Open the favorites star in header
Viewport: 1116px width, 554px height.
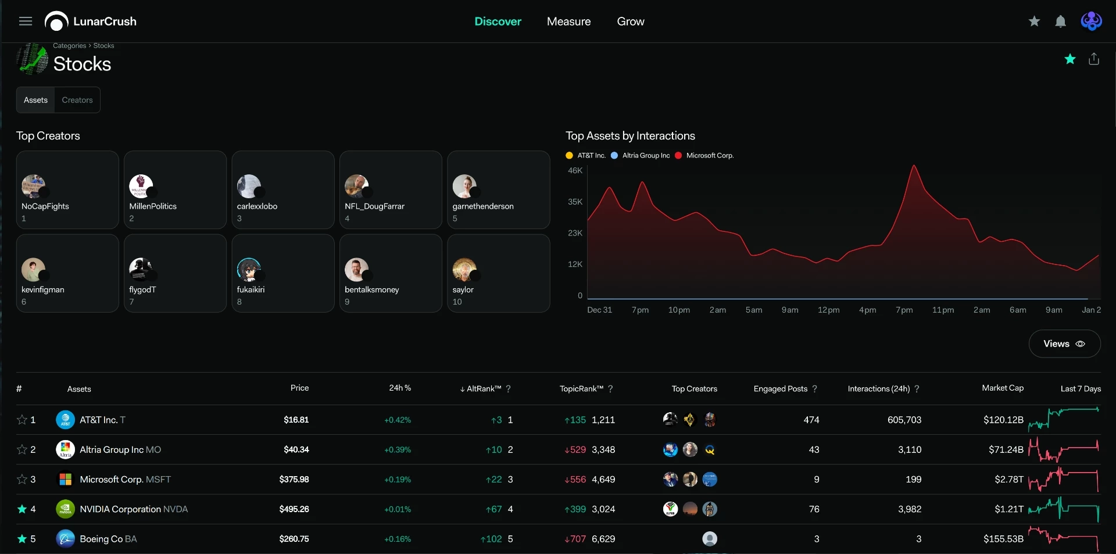click(1034, 22)
